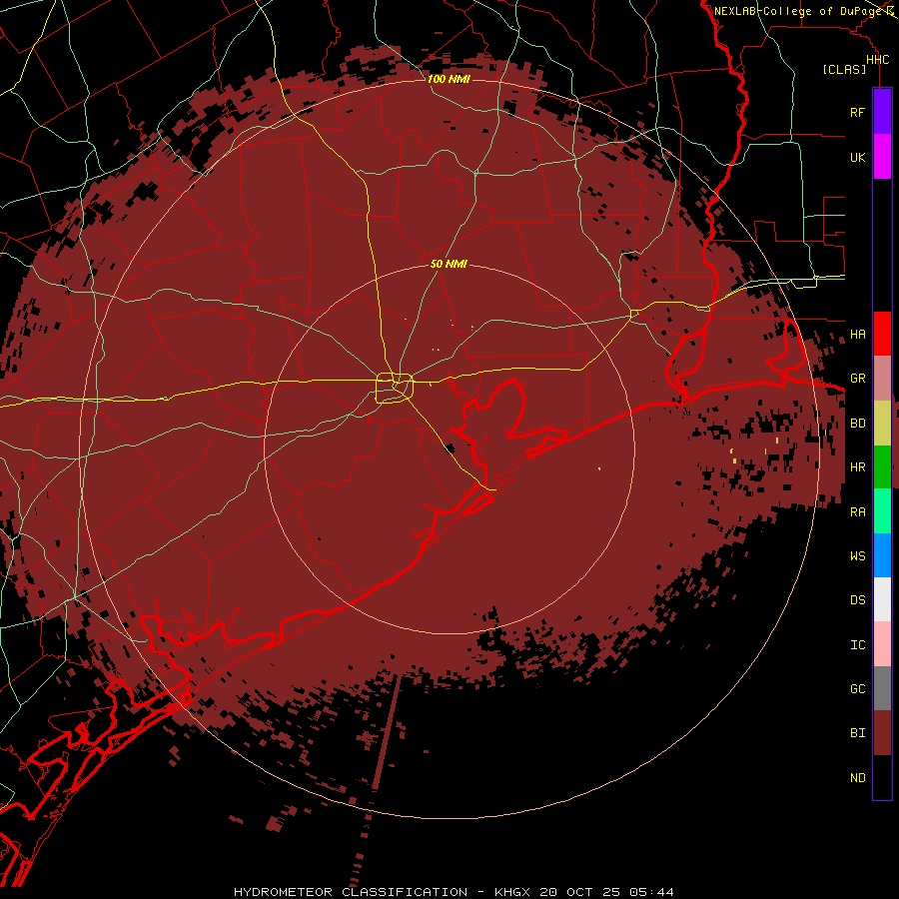Viewport: 899px width, 899px height.
Task: Click the magenta UK color swatch
Action: 882,157
